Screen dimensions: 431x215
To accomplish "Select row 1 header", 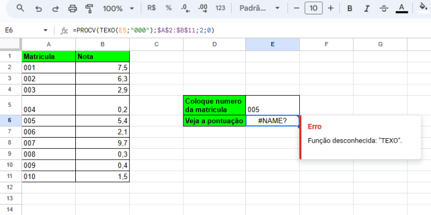I will coord(11,56).
